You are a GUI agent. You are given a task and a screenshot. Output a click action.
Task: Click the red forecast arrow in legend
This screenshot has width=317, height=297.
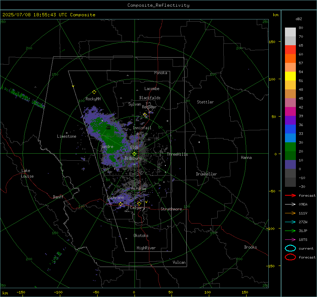click(290, 195)
